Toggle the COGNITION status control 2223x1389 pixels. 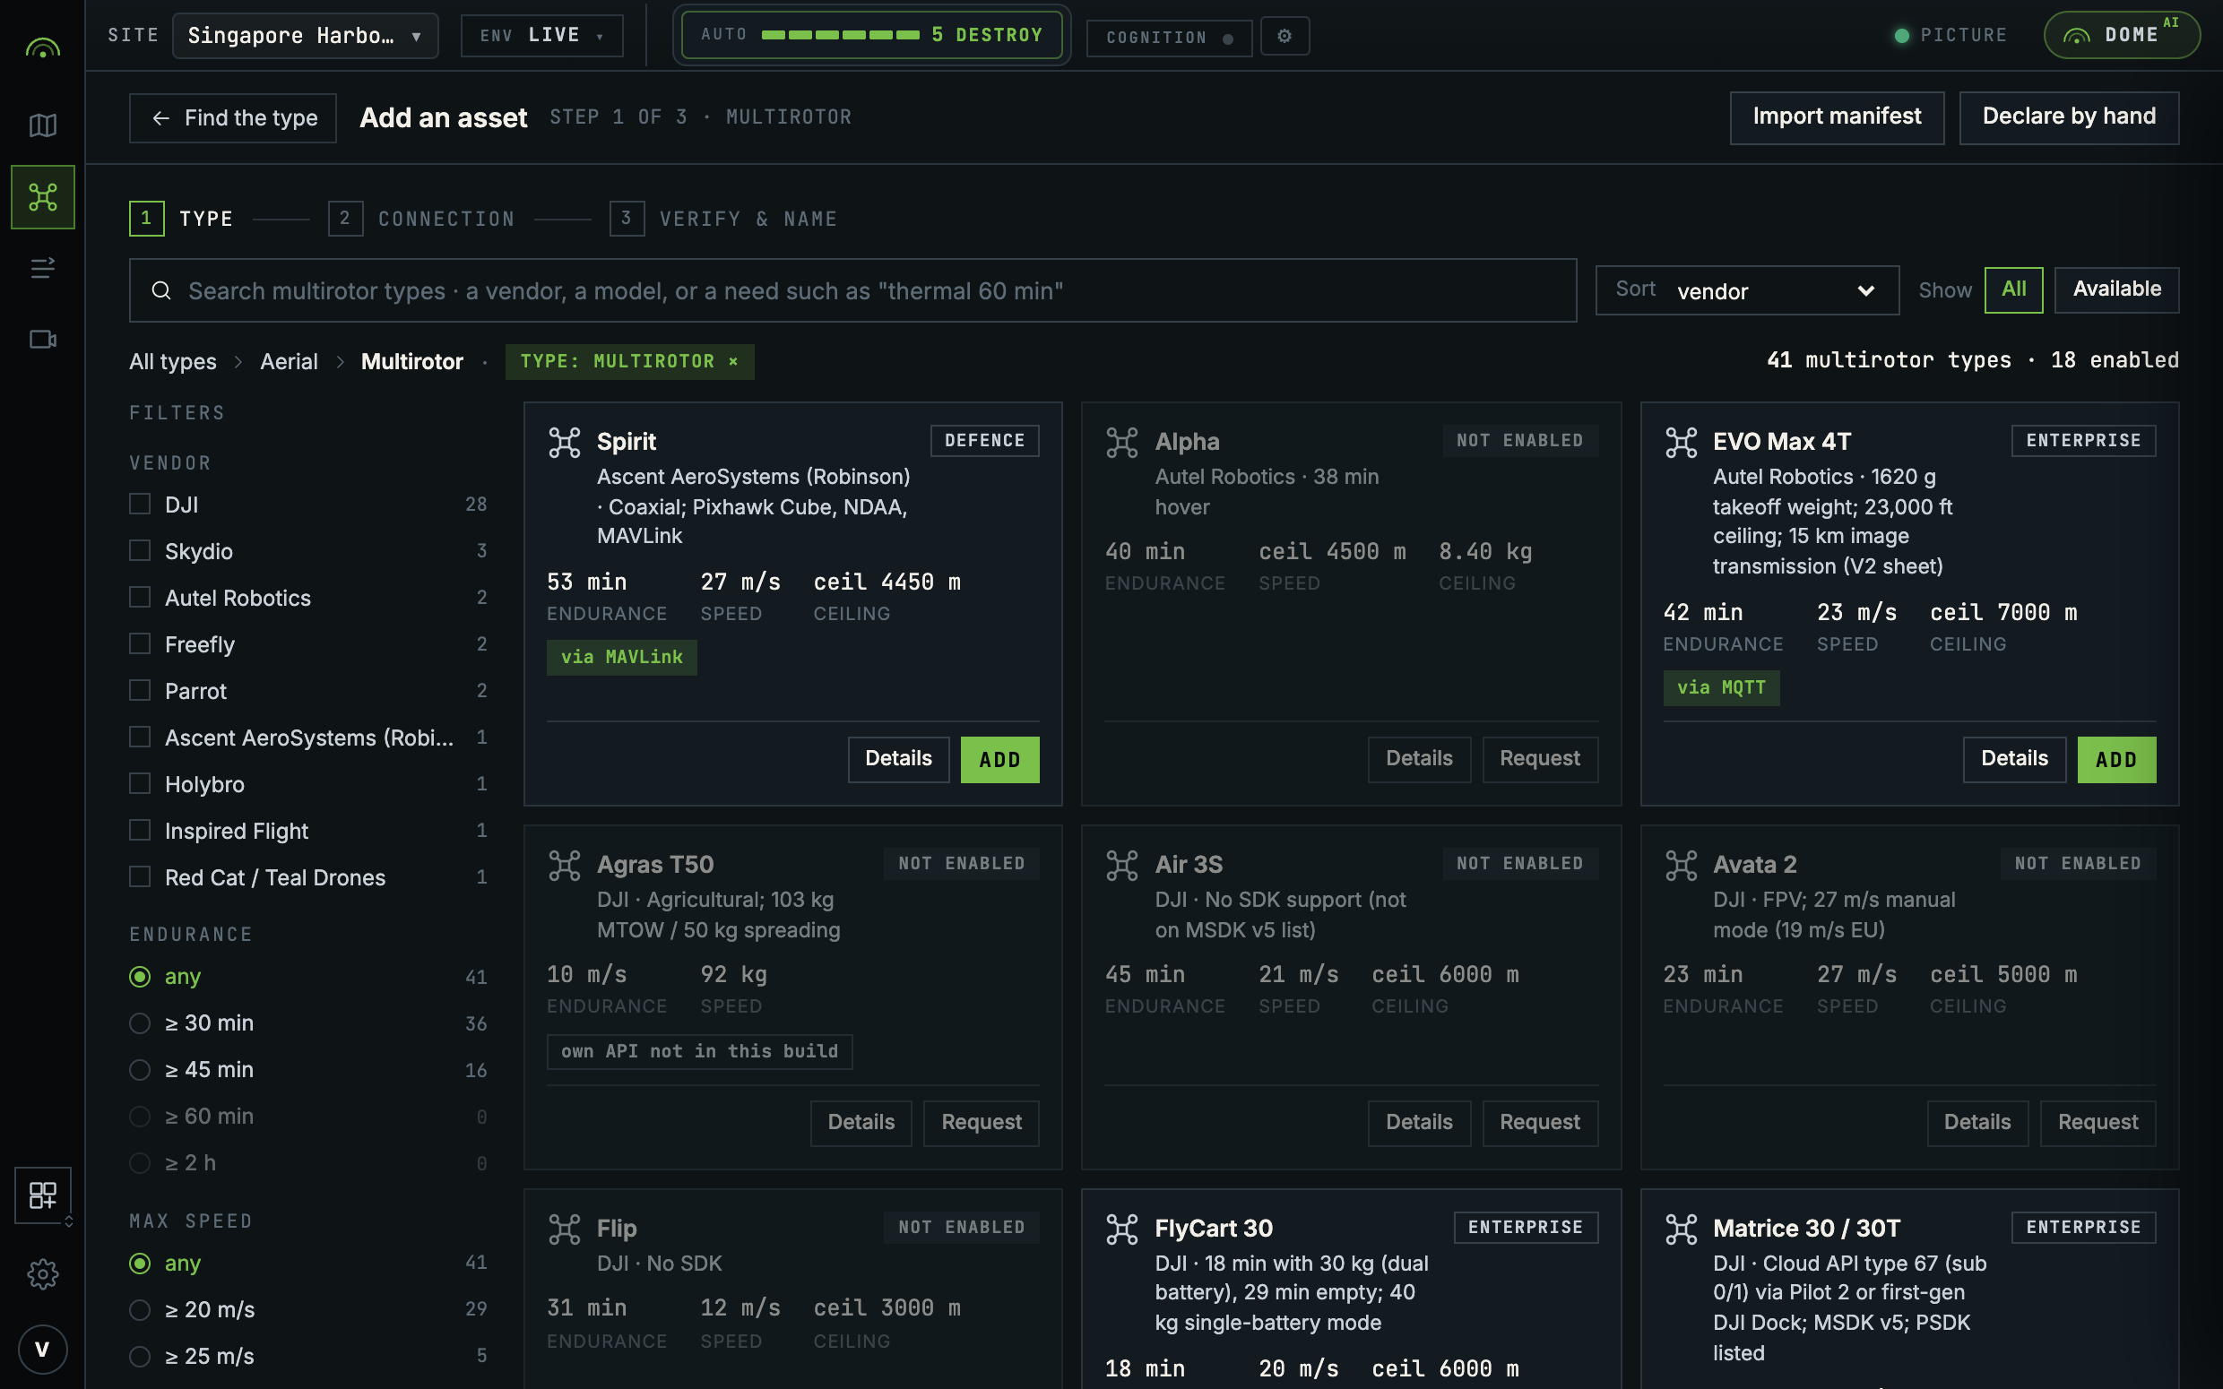coord(1169,38)
